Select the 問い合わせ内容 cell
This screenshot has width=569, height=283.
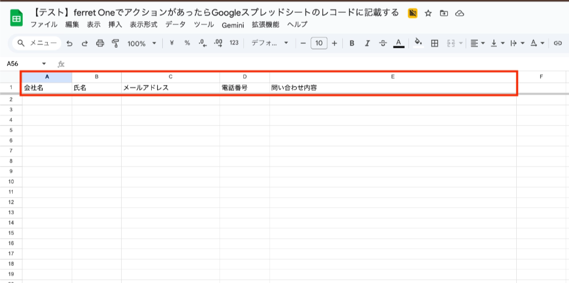click(x=393, y=88)
